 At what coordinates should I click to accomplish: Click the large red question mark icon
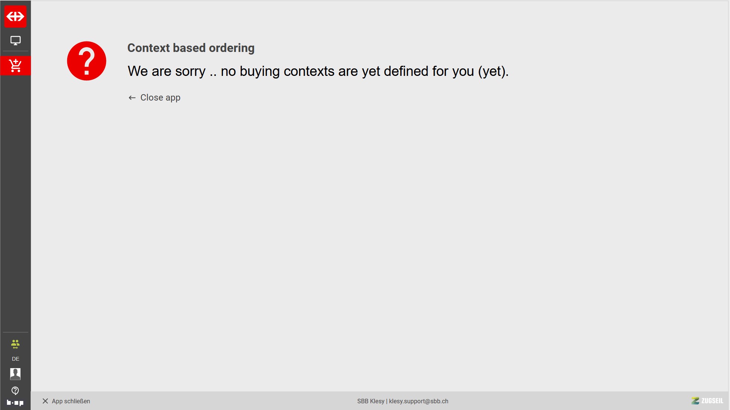coord(87,61)
